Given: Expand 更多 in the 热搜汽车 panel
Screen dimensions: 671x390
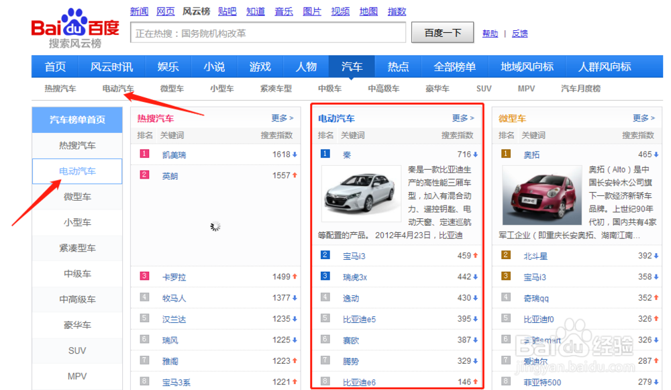Looking at the screenshot, I should coord(282,117).
